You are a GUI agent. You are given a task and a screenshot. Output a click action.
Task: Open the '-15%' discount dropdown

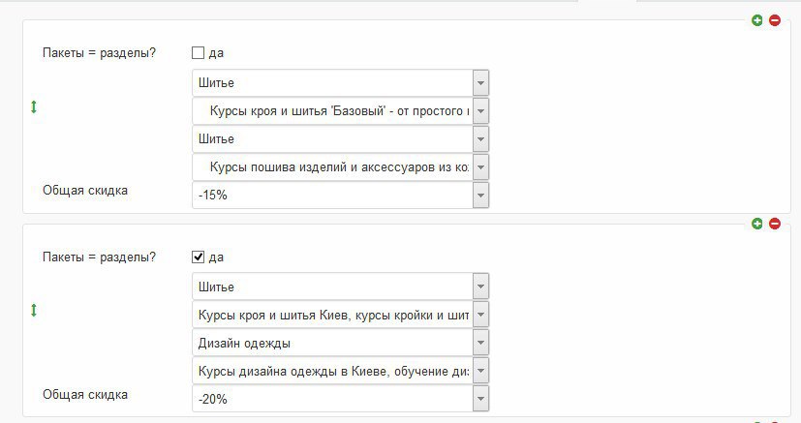click(480, 196)
